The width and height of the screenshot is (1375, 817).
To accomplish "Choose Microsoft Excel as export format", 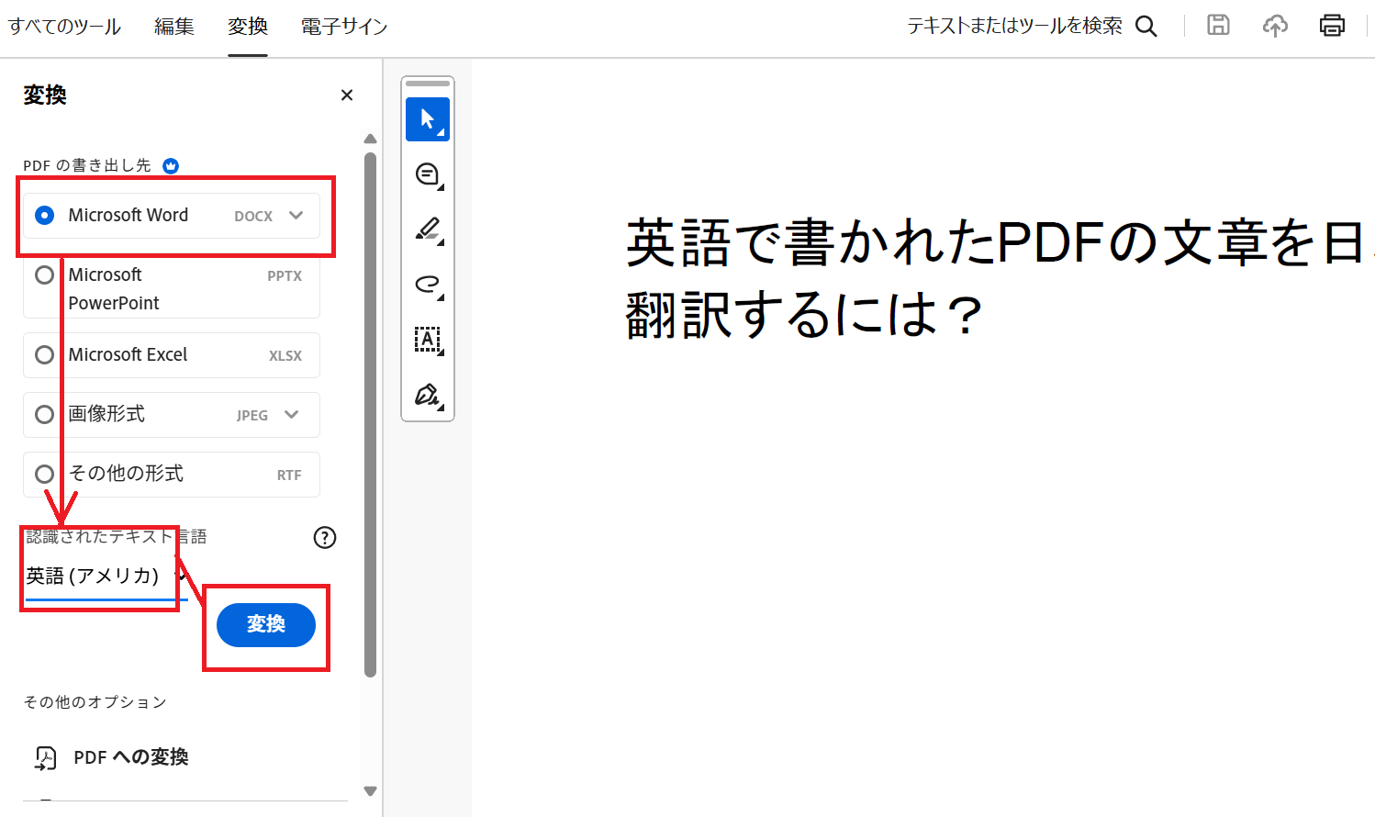I will [x=44, y=354].
